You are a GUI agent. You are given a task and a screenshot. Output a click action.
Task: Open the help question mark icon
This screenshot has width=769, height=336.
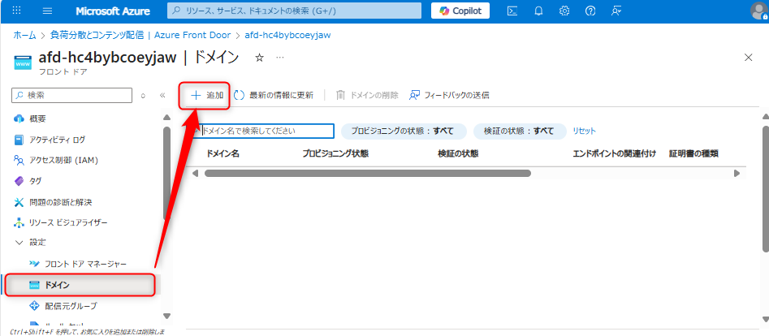[x=590, y=11]
